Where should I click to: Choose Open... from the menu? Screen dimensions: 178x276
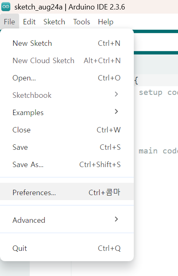(x=67, y=78)
